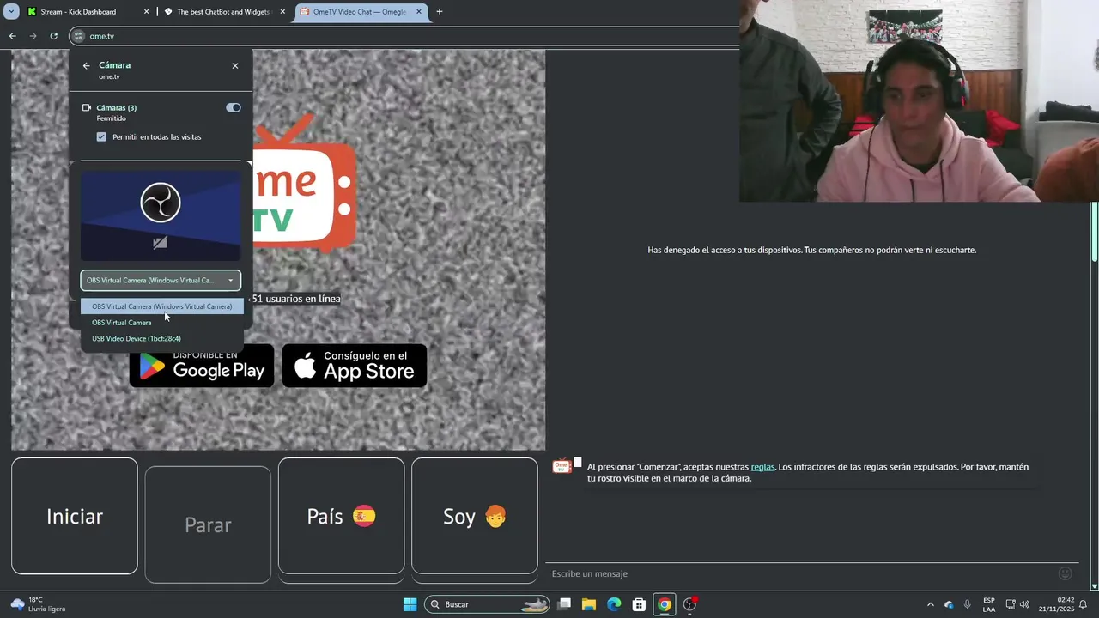Open the volume speaker tray icon

click(x=1024, y=604)
